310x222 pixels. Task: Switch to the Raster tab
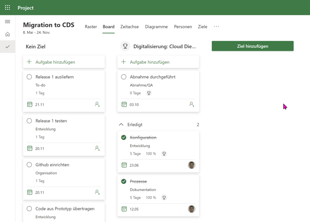coord(91,27)
